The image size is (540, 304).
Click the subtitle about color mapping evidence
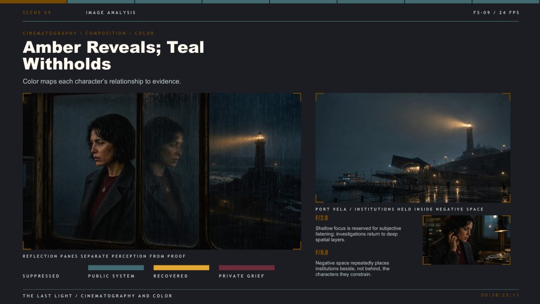coord(102,82)
